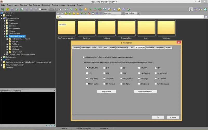This screenshot has height=130, width=208.
Task: Click the trash icon beside path bar
Action: point(206,17)
